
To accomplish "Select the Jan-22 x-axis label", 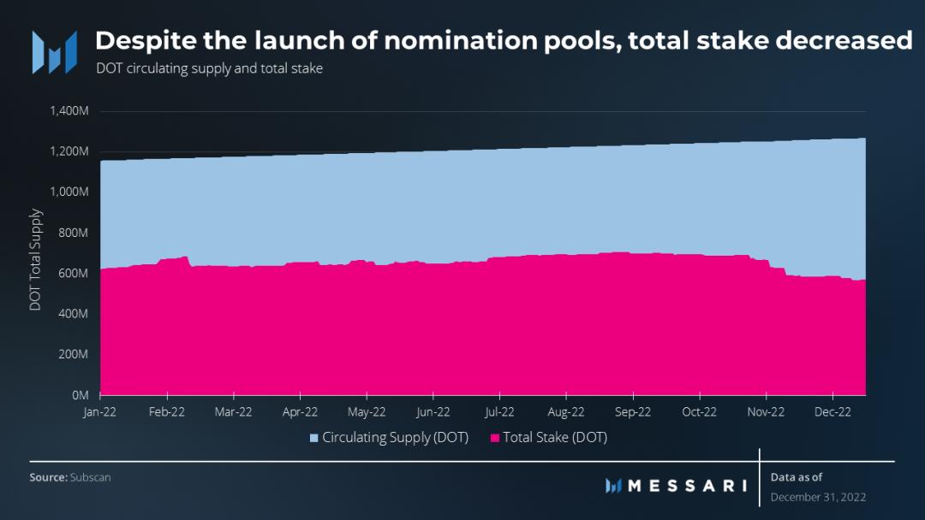I will 101,411.
